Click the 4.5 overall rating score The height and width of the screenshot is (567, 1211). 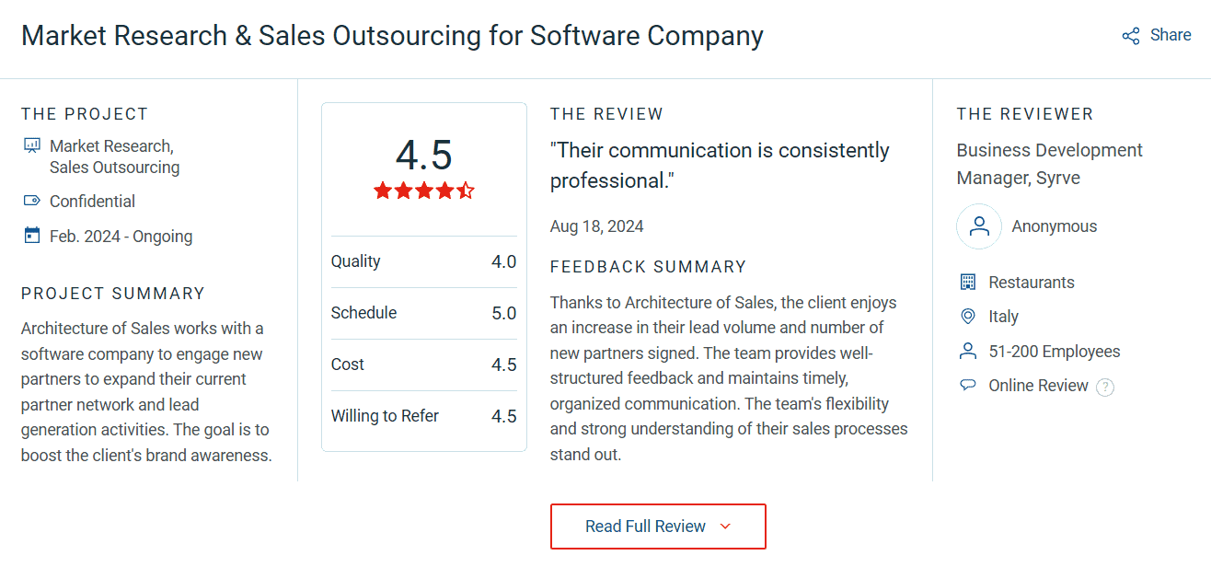pyautogui.click(x=424, y=155)
